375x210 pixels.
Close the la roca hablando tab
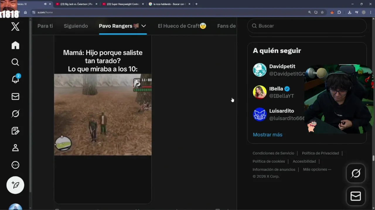click(190, 4)
